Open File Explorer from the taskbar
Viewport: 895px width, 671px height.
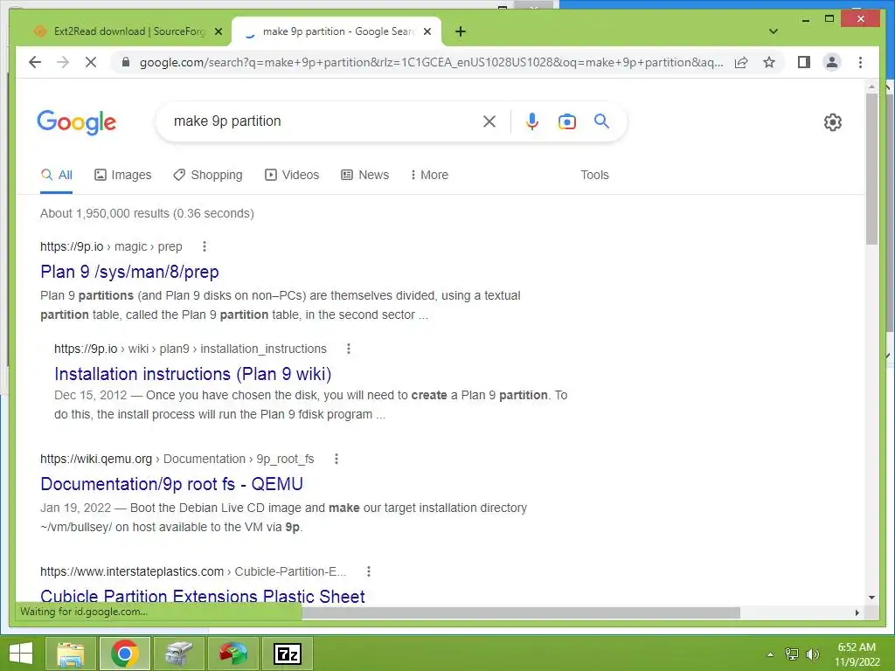71,654
